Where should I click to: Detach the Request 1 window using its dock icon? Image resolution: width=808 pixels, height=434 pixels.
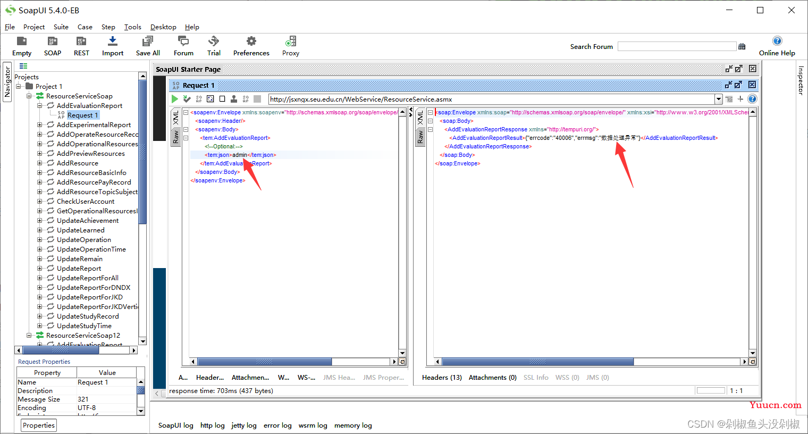tap(729, 85)
